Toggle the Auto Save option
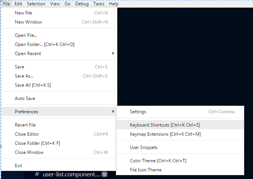Image resolution: width=253 pixels, height=179 pixels. point(25,98)
